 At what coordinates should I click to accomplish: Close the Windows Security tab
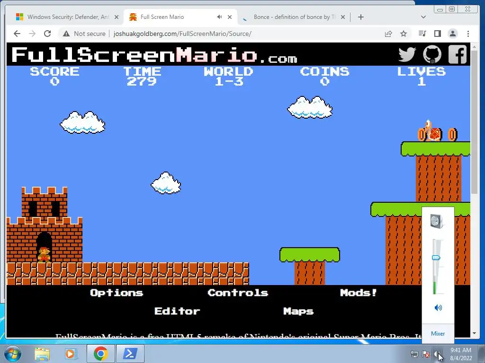[117, 17]
